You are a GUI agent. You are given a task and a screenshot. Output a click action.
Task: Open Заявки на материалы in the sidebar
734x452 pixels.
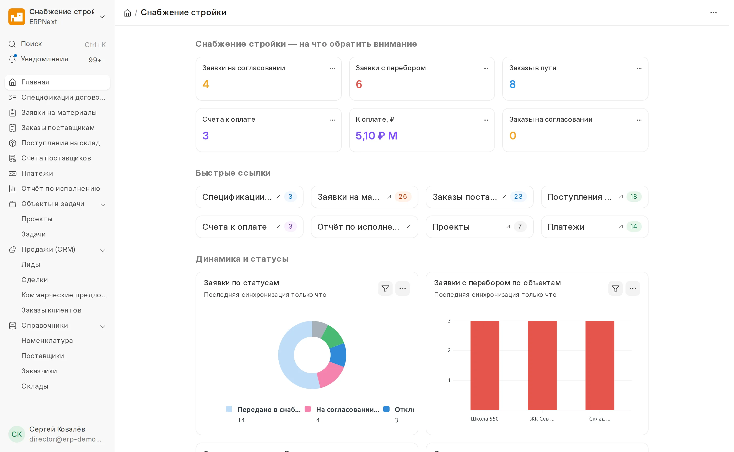(58, 113)
